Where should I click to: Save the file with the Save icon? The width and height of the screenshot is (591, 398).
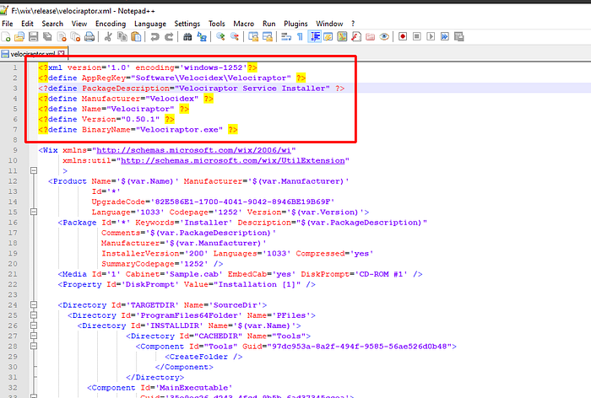tap(34, 37)
